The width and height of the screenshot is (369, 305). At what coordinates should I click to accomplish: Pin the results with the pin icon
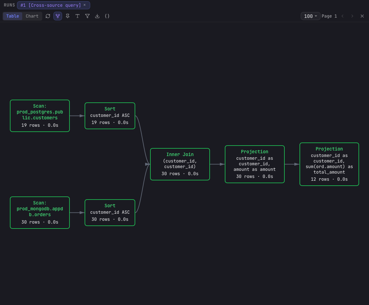coord(68,16)
